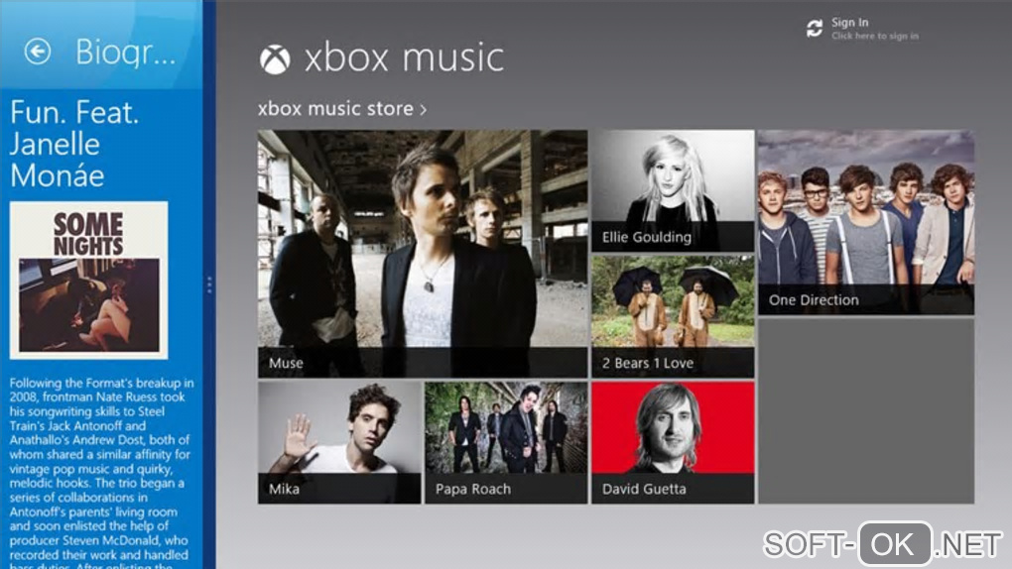Open the Papa Roach tile
Viewport: 1012px width, 569px height.
(506, 442)
